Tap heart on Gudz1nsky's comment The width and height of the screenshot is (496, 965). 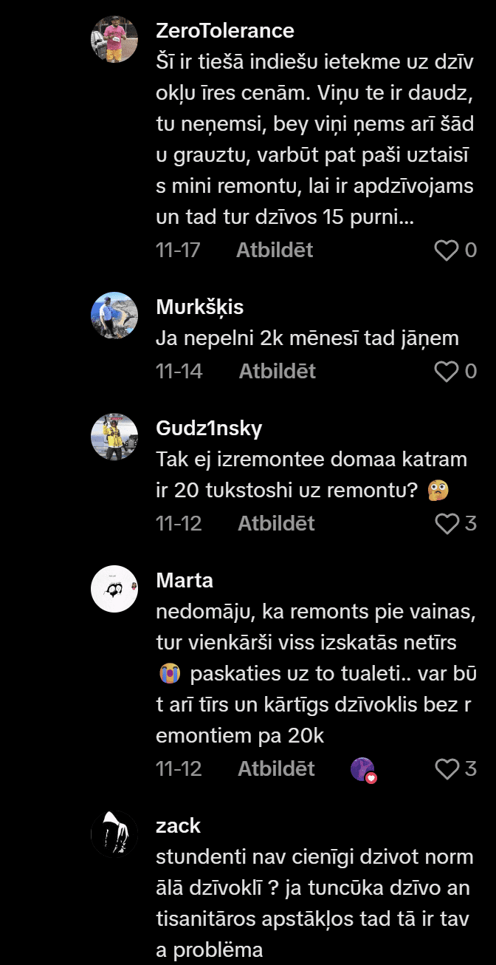point(447,524)
